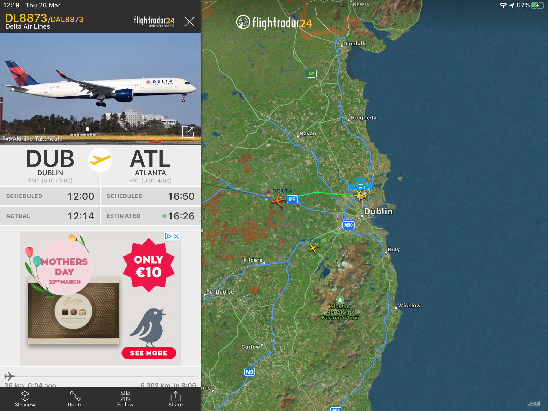Close the DL8873 flight panel
This screenshot has height=411, width=548.
tap(189, 21)
